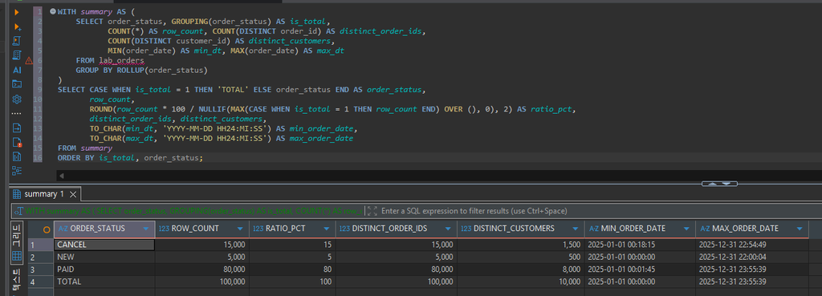Open editor settings gear icon
The height and width of the screenshot is (296, 822).
pos(17,99)
